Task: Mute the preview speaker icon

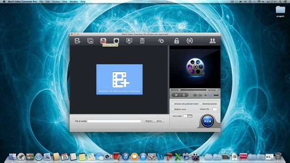Action: [x=205, y=95]
